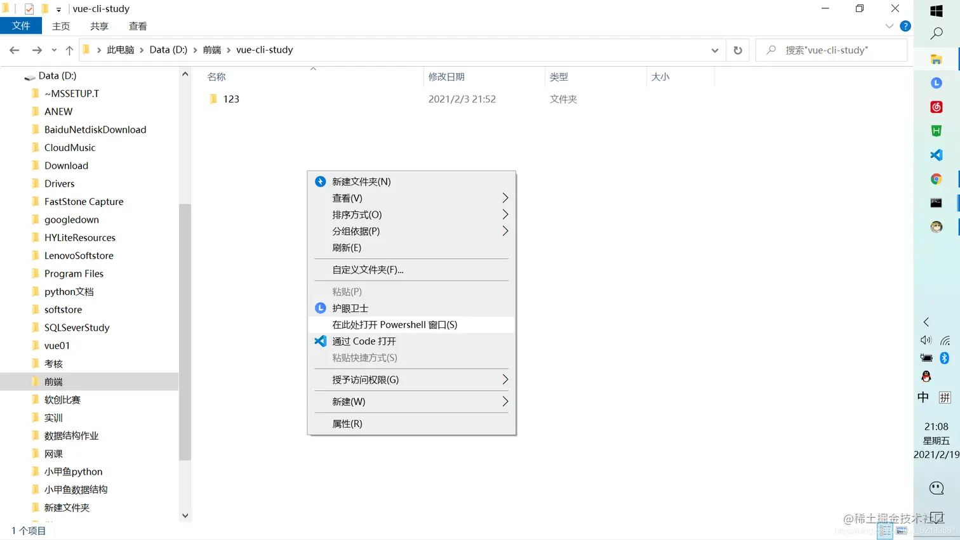The image size is (960, 540).
Task: Open the 主页 ribbon tab
Action: [x=61, y=26]
